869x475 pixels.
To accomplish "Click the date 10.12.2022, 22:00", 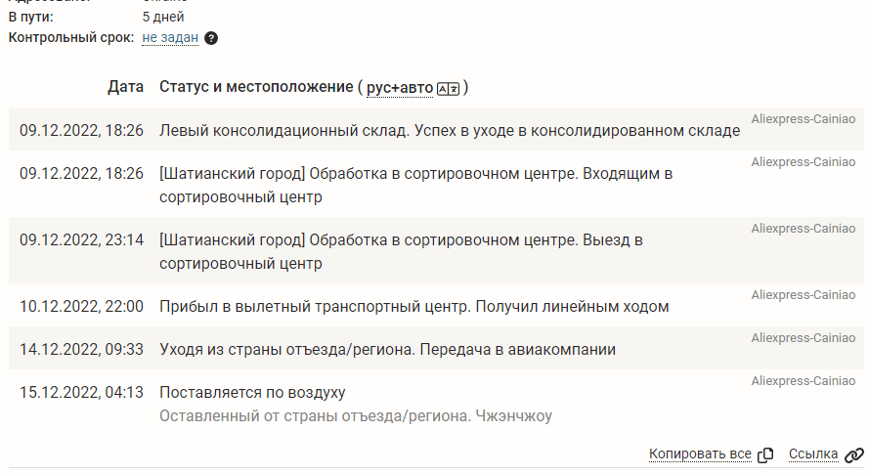I will click(x=81, y=307).
